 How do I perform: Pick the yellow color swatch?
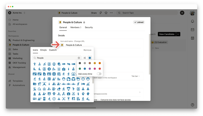[x=95, y=63]
